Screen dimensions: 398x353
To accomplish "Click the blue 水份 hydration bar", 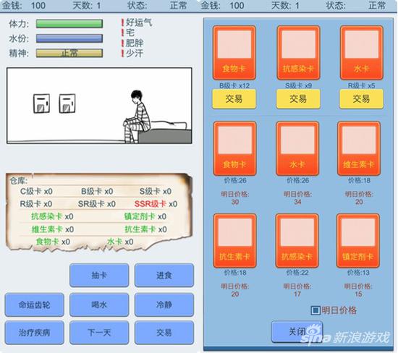I will click(69, 38).
